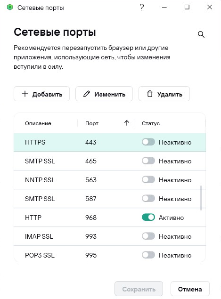Disable the HTTP port 968 toggle
Screen dimensions: 221x299
[x=148, y=217]
